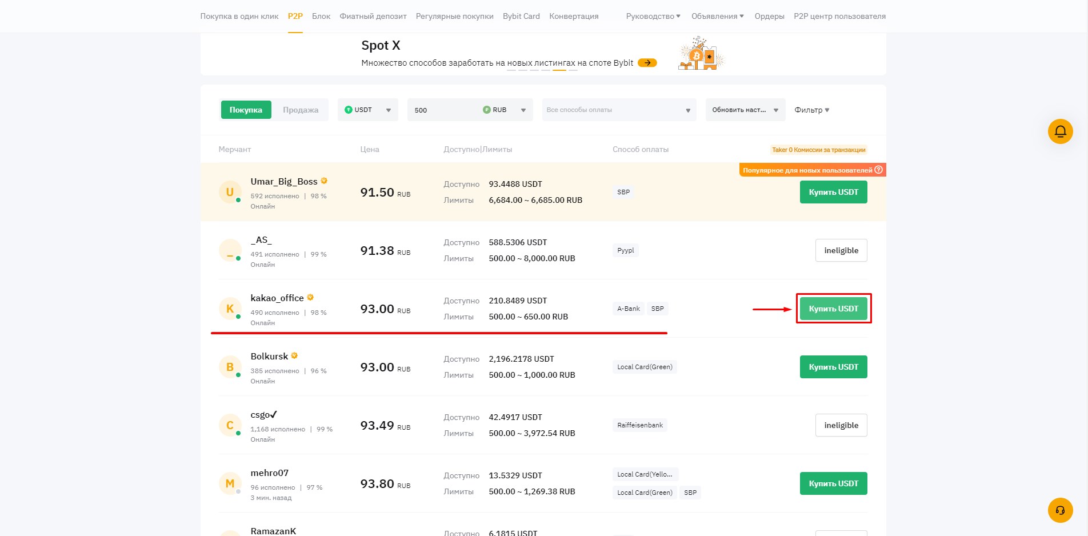1088x536 pixels.
Task: Click the mehro07 merchant avatar
Action: [x=230, y=483]
